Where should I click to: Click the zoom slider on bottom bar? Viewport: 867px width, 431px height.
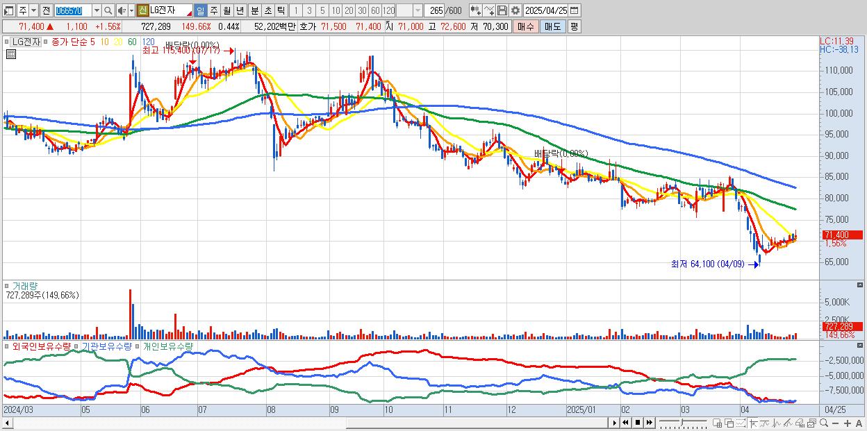point(683,422)
